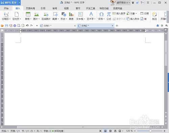The image size is (169, 133).
Task: Open the 审阅 ribbon tab
Action: (x=55, y=8)
